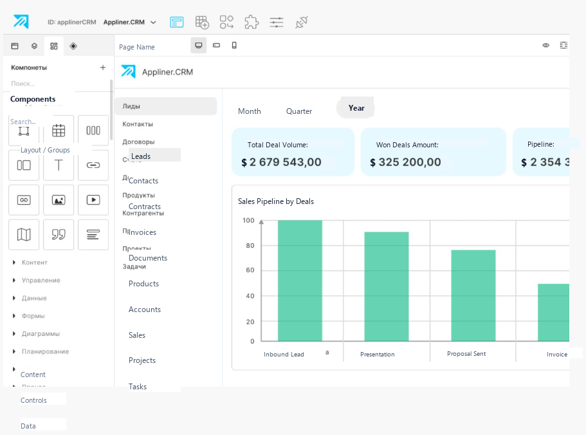This screenshot has width=586, height=435.
Task: Select desktop viewport mode
Action: 199,45
